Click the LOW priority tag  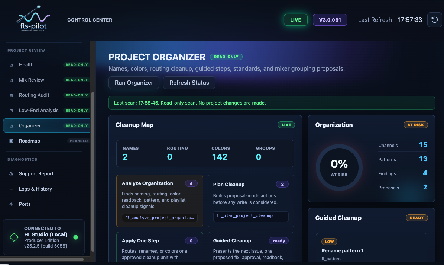coord(329,242)
